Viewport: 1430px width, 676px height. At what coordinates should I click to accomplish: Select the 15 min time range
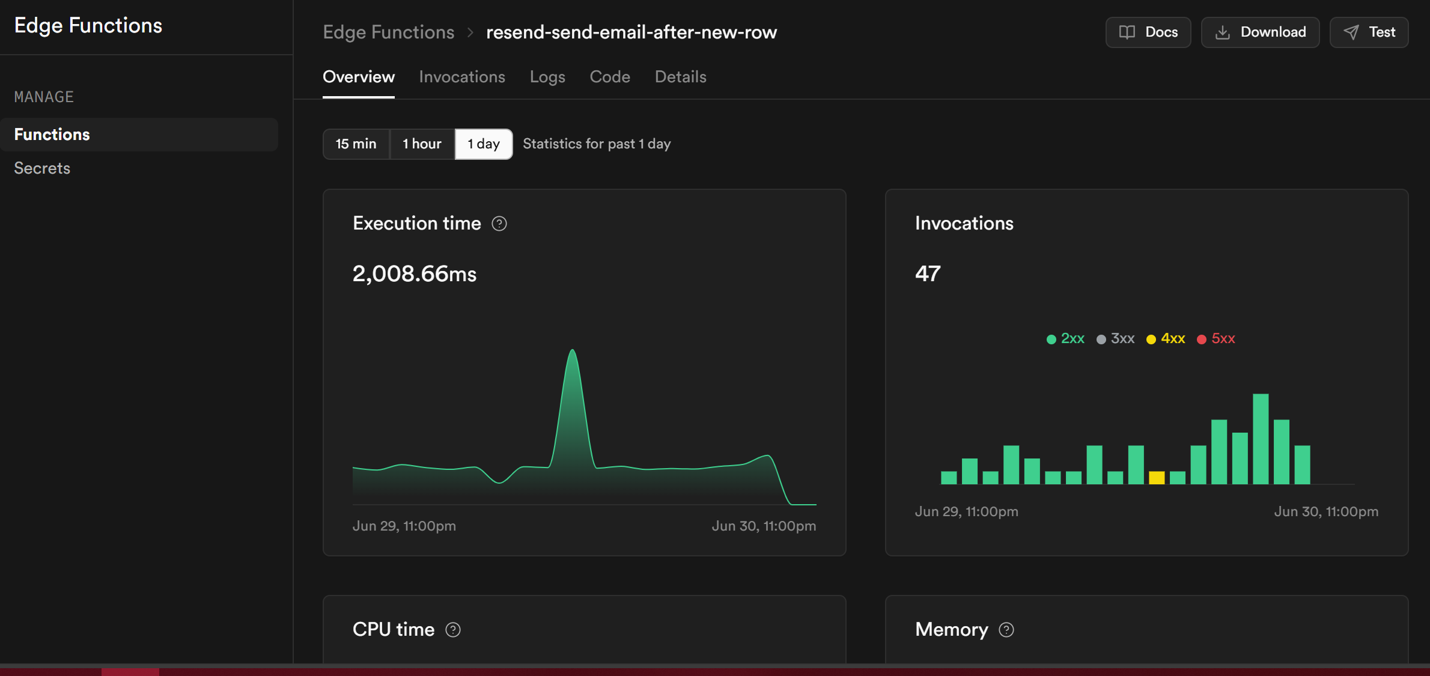point(356,144)
